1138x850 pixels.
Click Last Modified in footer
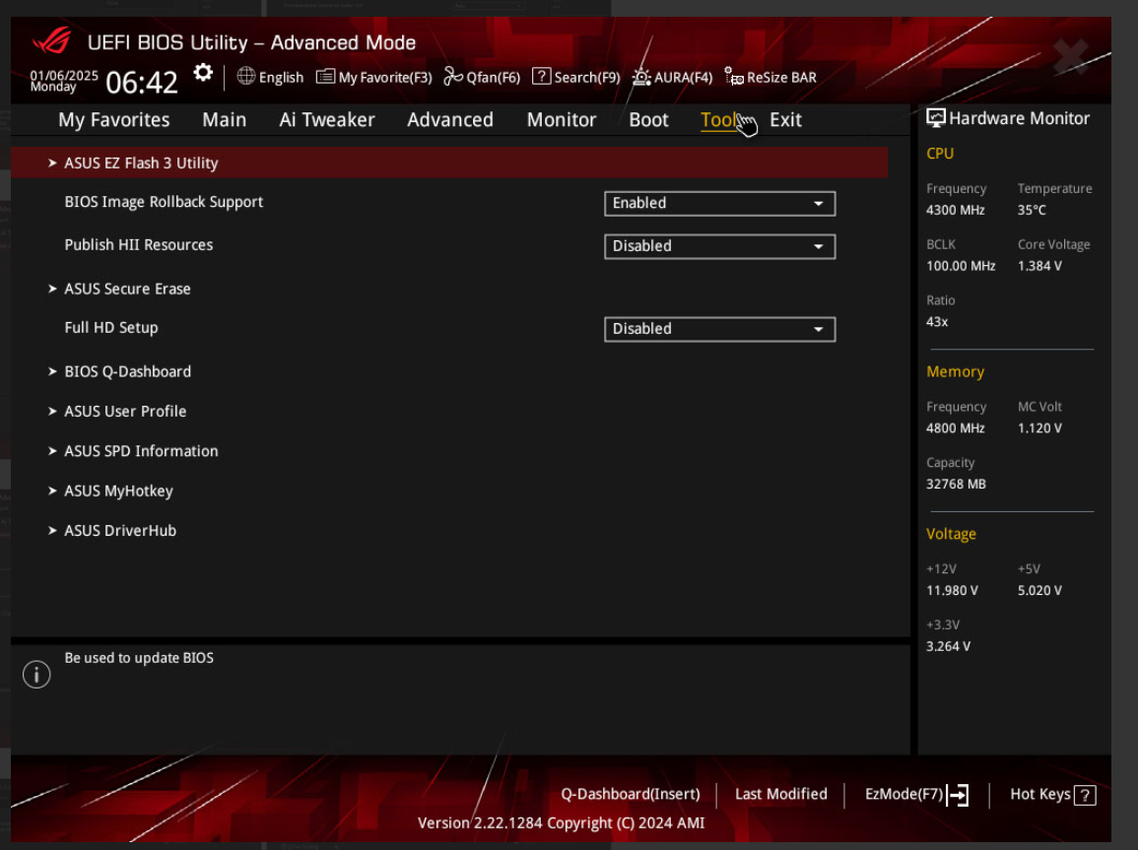781,794
